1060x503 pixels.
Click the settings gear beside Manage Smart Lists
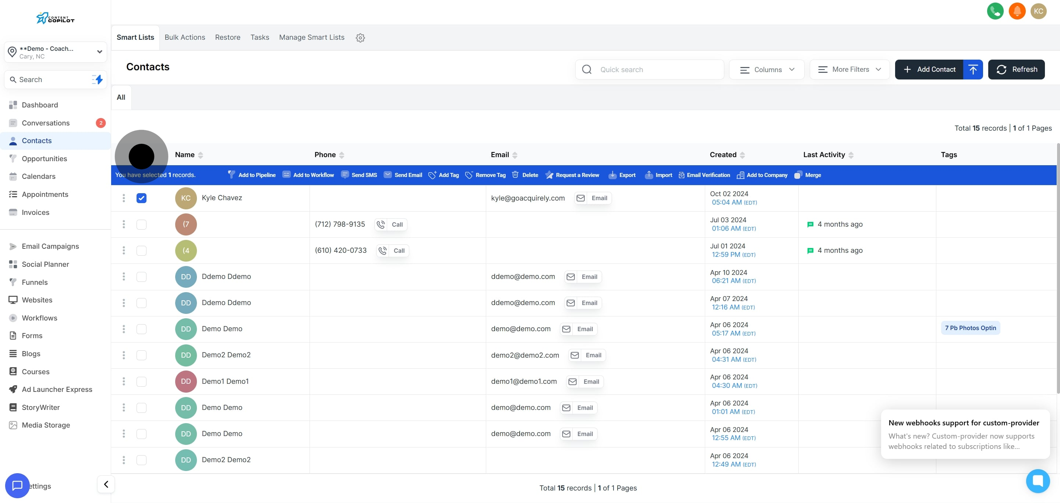tap(360, 38)
